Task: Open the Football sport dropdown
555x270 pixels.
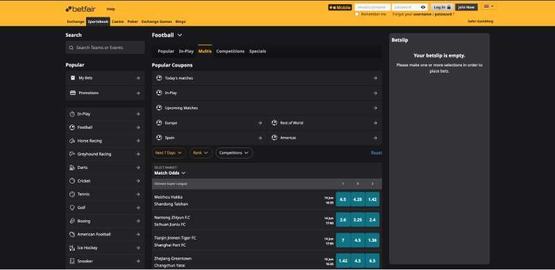Action: pyautogui.click(x=166, y=35)
